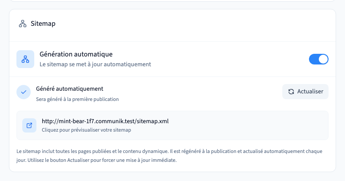Screen dimensions: 345x181
Task: Click the sitemap explanation paragraph at bottom
Action: tap(169, 156)
